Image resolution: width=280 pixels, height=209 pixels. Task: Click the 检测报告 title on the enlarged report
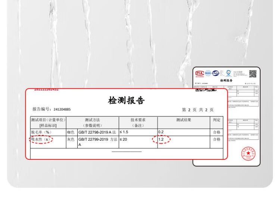tap(126, 100)
